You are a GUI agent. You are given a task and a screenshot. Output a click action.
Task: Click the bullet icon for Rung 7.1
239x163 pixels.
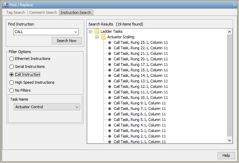click(x=109, y=109)
